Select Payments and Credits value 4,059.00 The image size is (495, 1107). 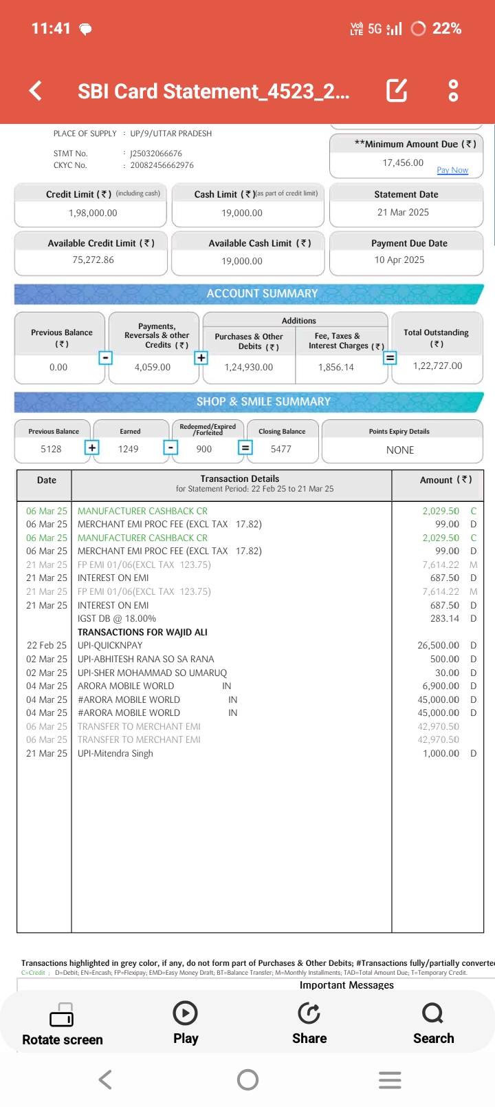pyautogui.click(x=153, y=367)
